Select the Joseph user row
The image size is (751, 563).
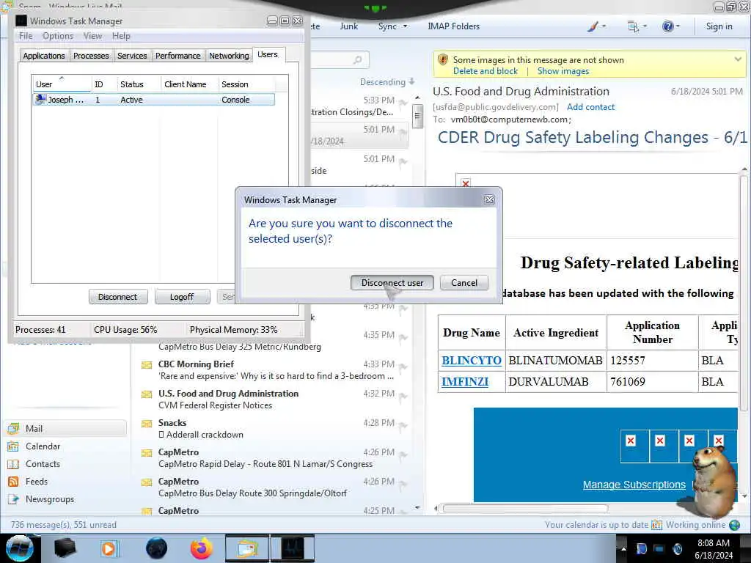154,100
